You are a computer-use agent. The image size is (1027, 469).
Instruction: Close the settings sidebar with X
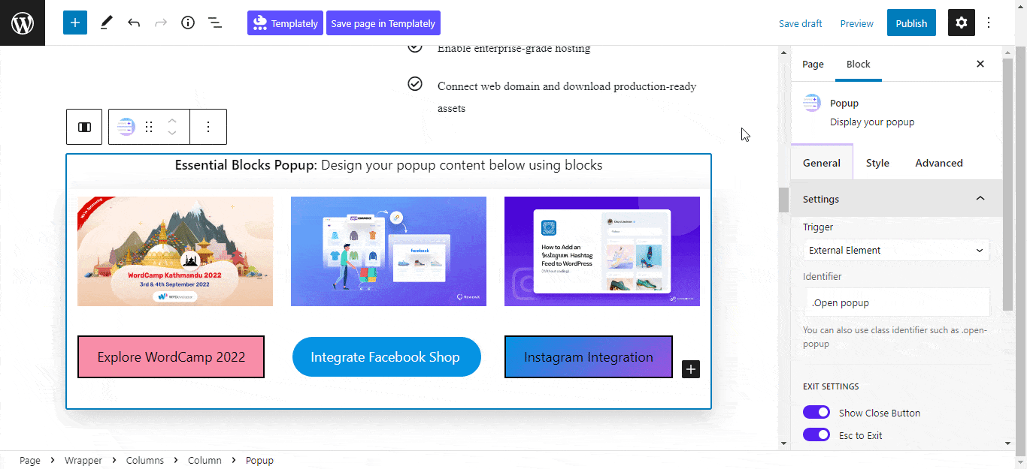coord(980,64)
